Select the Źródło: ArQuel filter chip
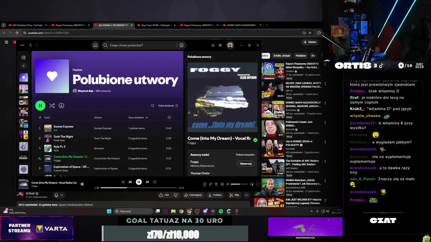Image resolution: width=431 pixels, height=242 pixels. [x=282, y=56]
